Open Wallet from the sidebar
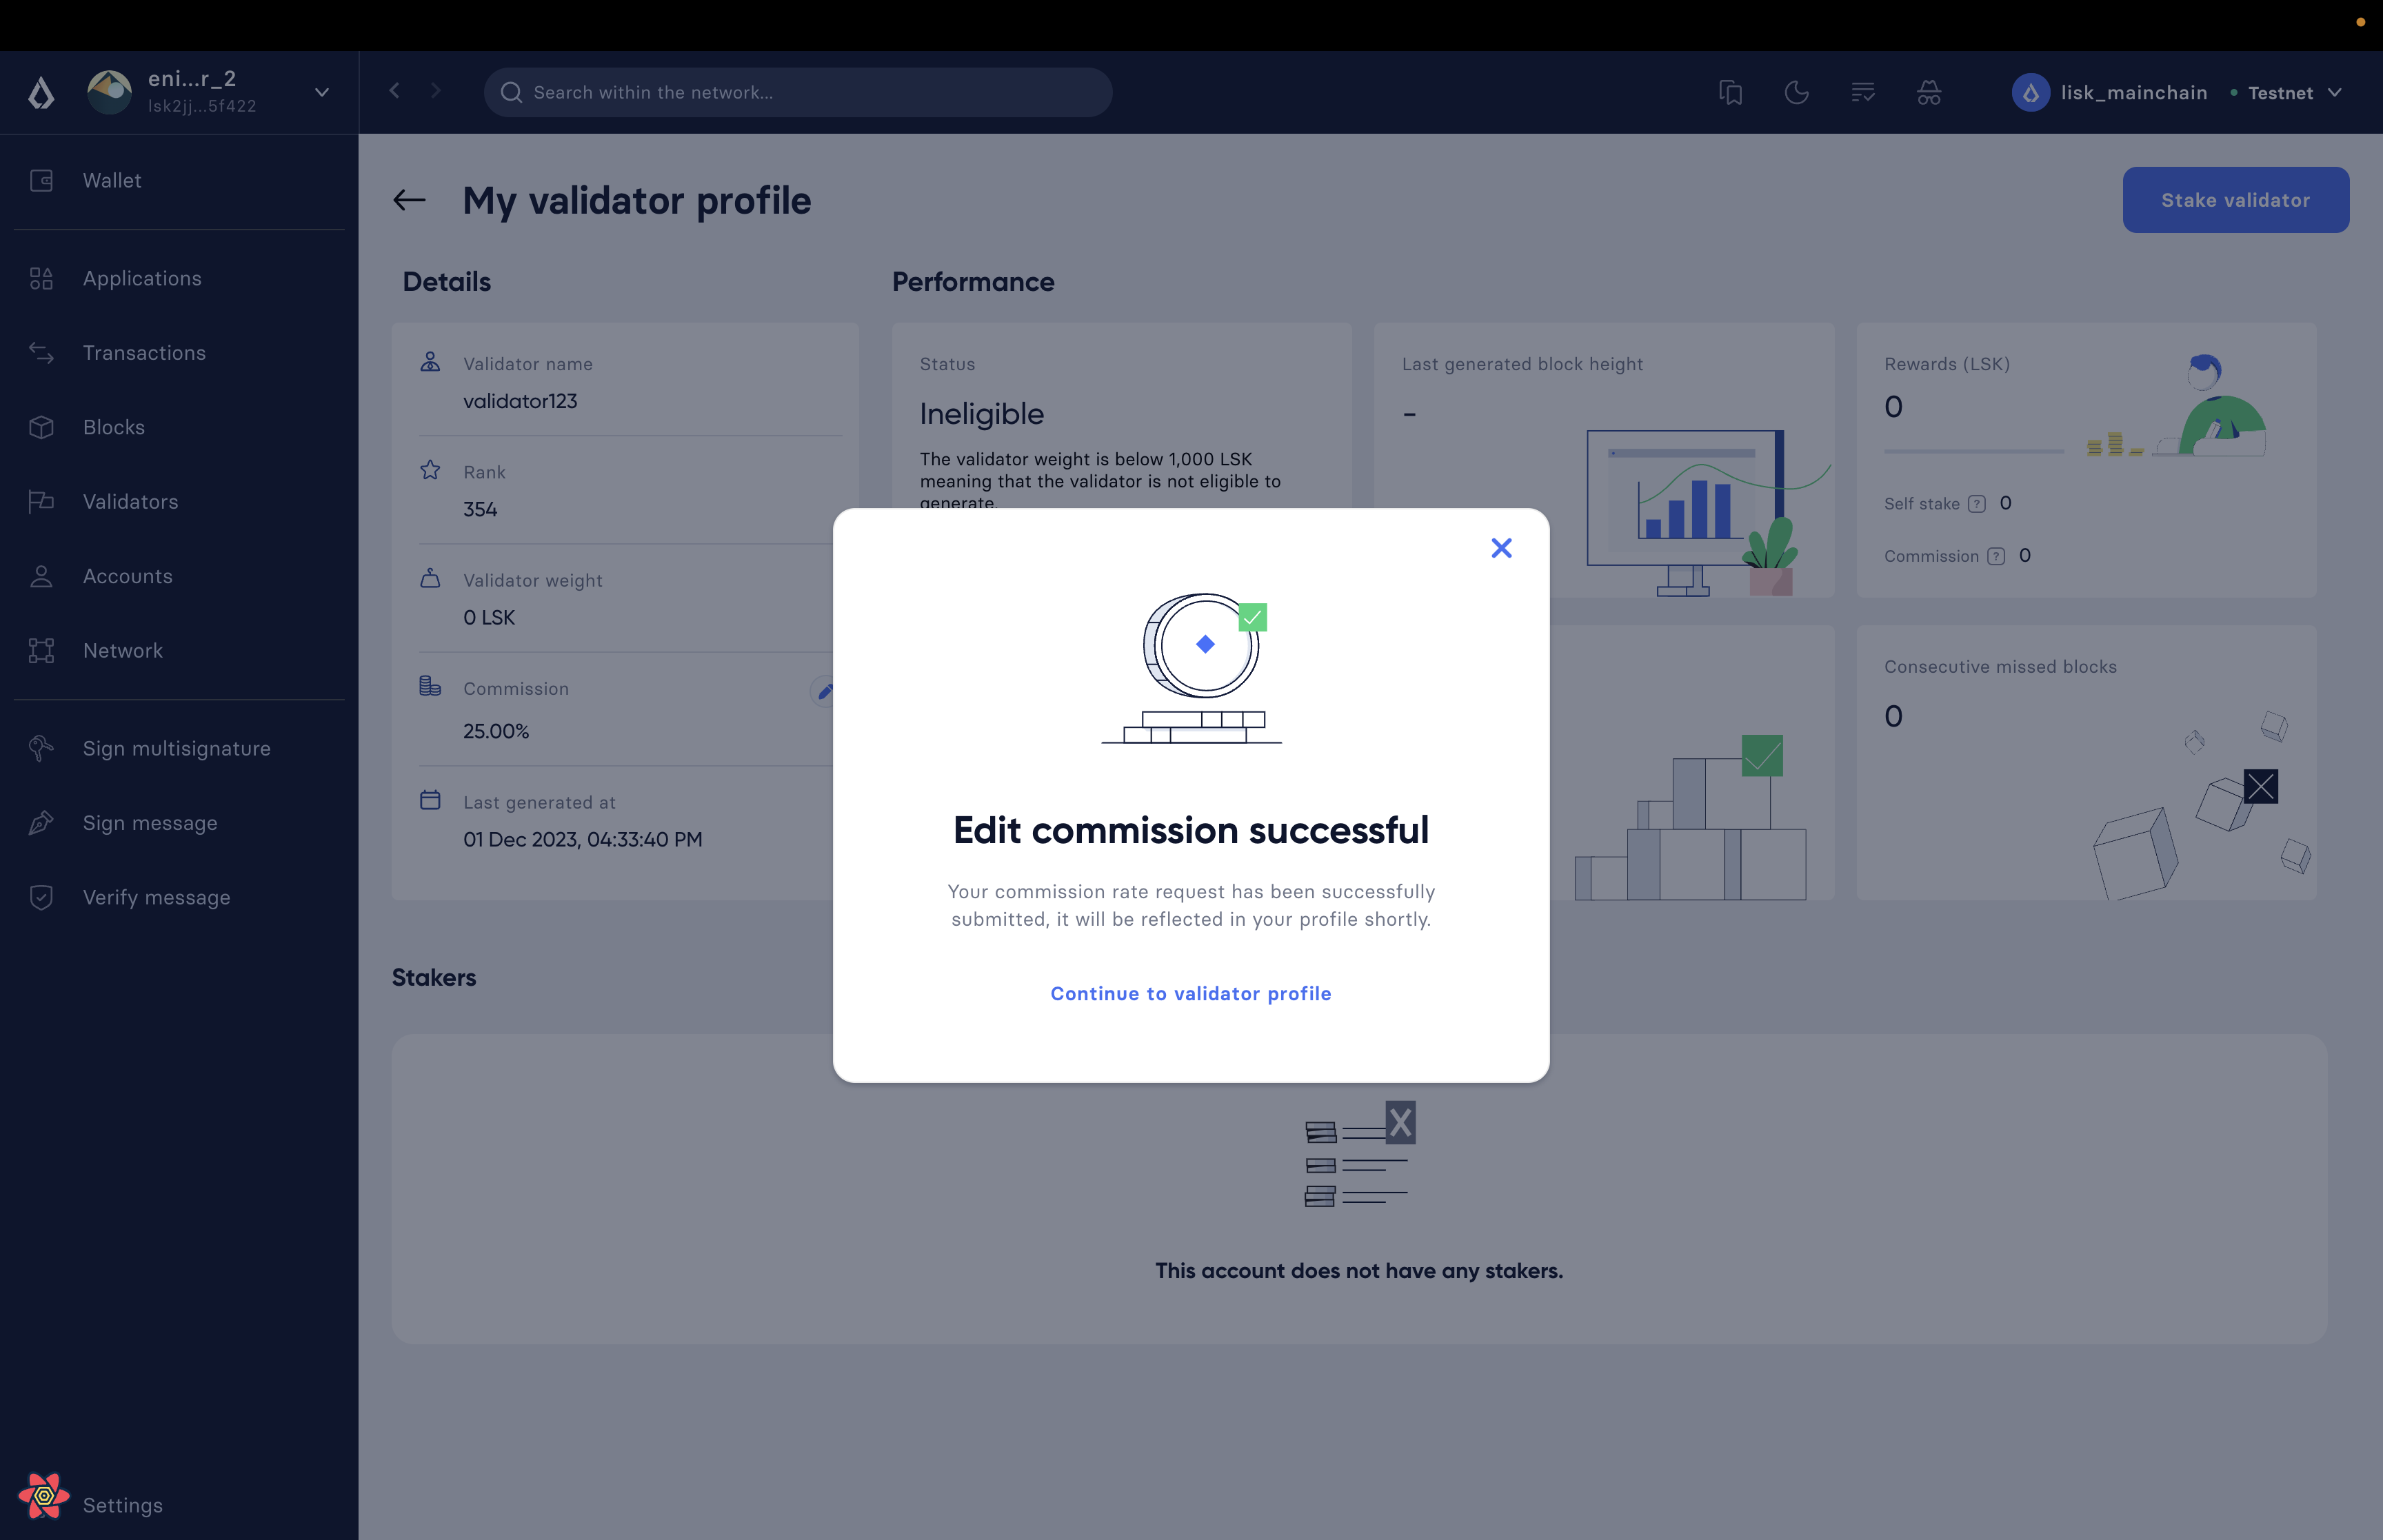Screen dimensions: 2383x1540 [112, 181]
